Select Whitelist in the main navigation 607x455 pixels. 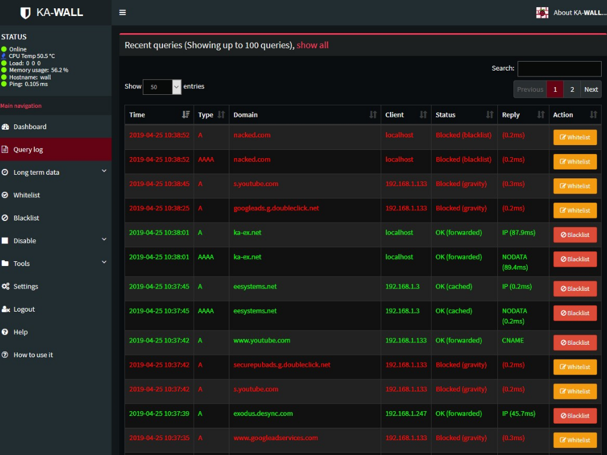coord(56,195)
